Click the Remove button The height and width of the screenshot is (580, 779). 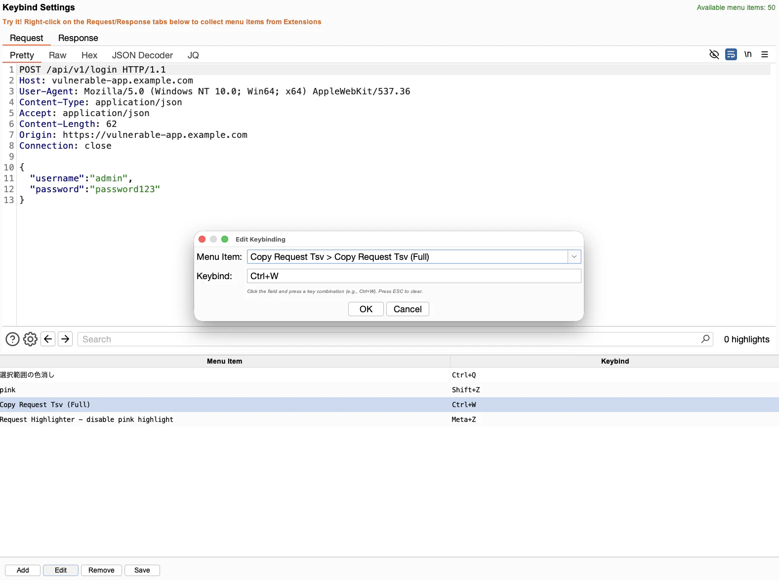coord(101,570)
